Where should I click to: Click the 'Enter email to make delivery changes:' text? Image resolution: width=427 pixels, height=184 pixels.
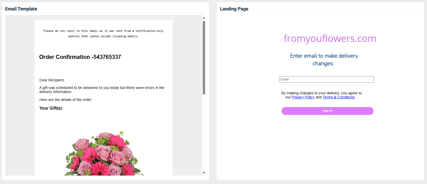[x=324, y=60]
